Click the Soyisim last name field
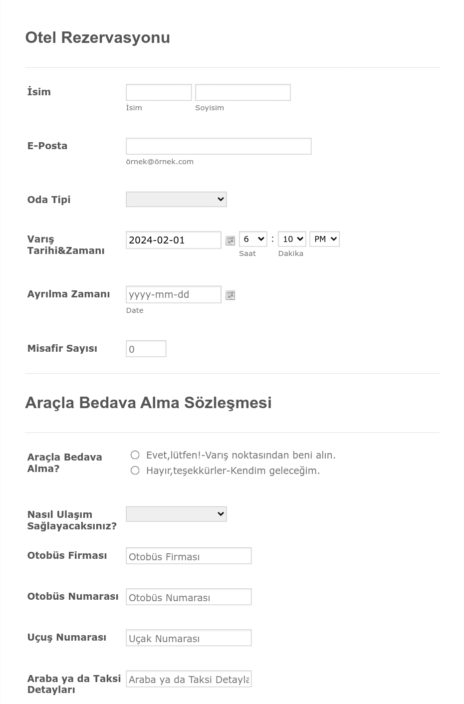This screenshot has width=464, height=704. pyautogui.click(x=243, y=92)
